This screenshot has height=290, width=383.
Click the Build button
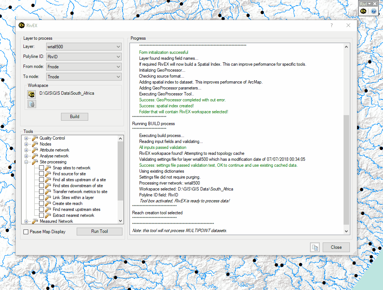point(74,117)
